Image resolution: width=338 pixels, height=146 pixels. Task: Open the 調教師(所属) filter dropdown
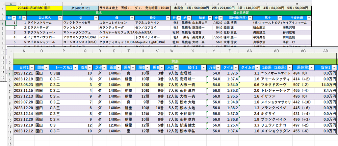250,18
